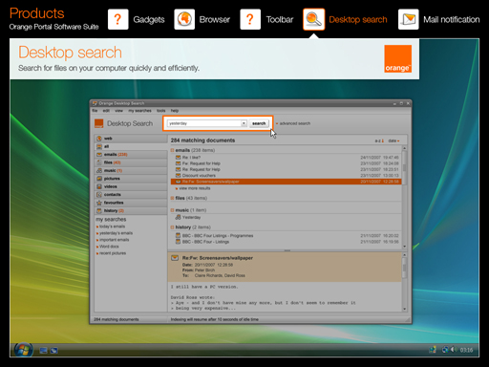Collapse the history results group
The width and height of the screenshot is (489, 367).
pyautogui.click(x=172, y=227)
